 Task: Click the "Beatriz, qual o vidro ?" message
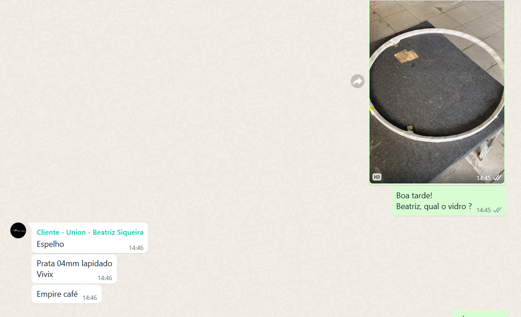tap(434, 207)
